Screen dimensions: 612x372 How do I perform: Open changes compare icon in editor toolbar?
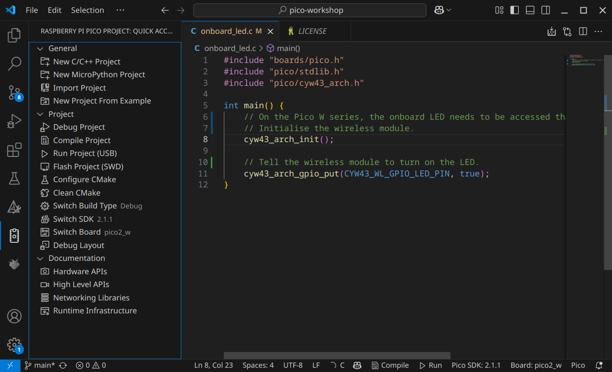coord(567,31)
